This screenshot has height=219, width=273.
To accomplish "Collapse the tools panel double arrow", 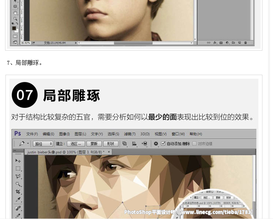I will click(x=15, y=151).
